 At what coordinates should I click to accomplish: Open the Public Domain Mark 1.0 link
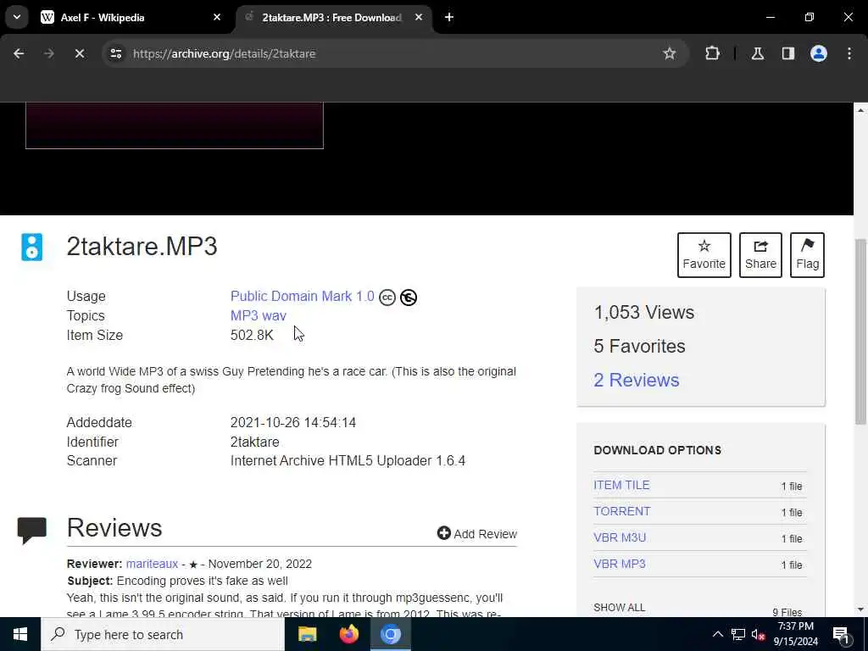tap(303, 296)
